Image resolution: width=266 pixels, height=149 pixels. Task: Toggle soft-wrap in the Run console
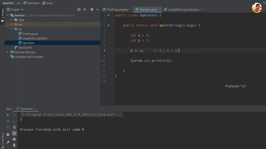point(14,127)
